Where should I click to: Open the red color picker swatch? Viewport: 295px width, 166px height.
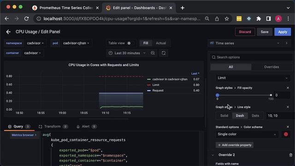pos(286,134)
